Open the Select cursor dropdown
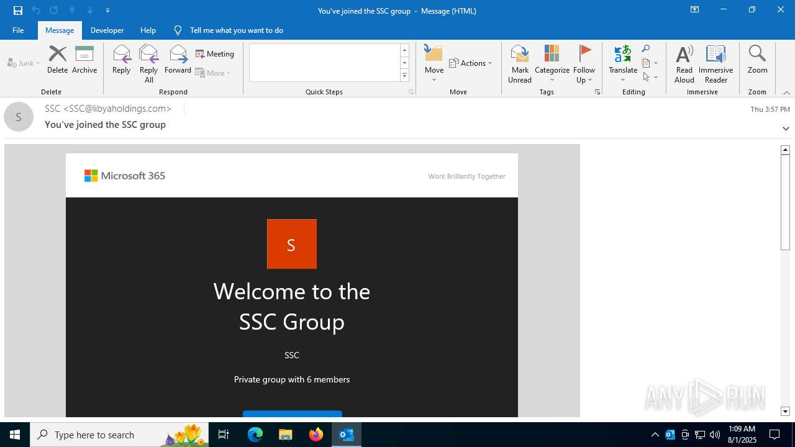The height and width of the screenshot is (447, 795). (650, 77)
